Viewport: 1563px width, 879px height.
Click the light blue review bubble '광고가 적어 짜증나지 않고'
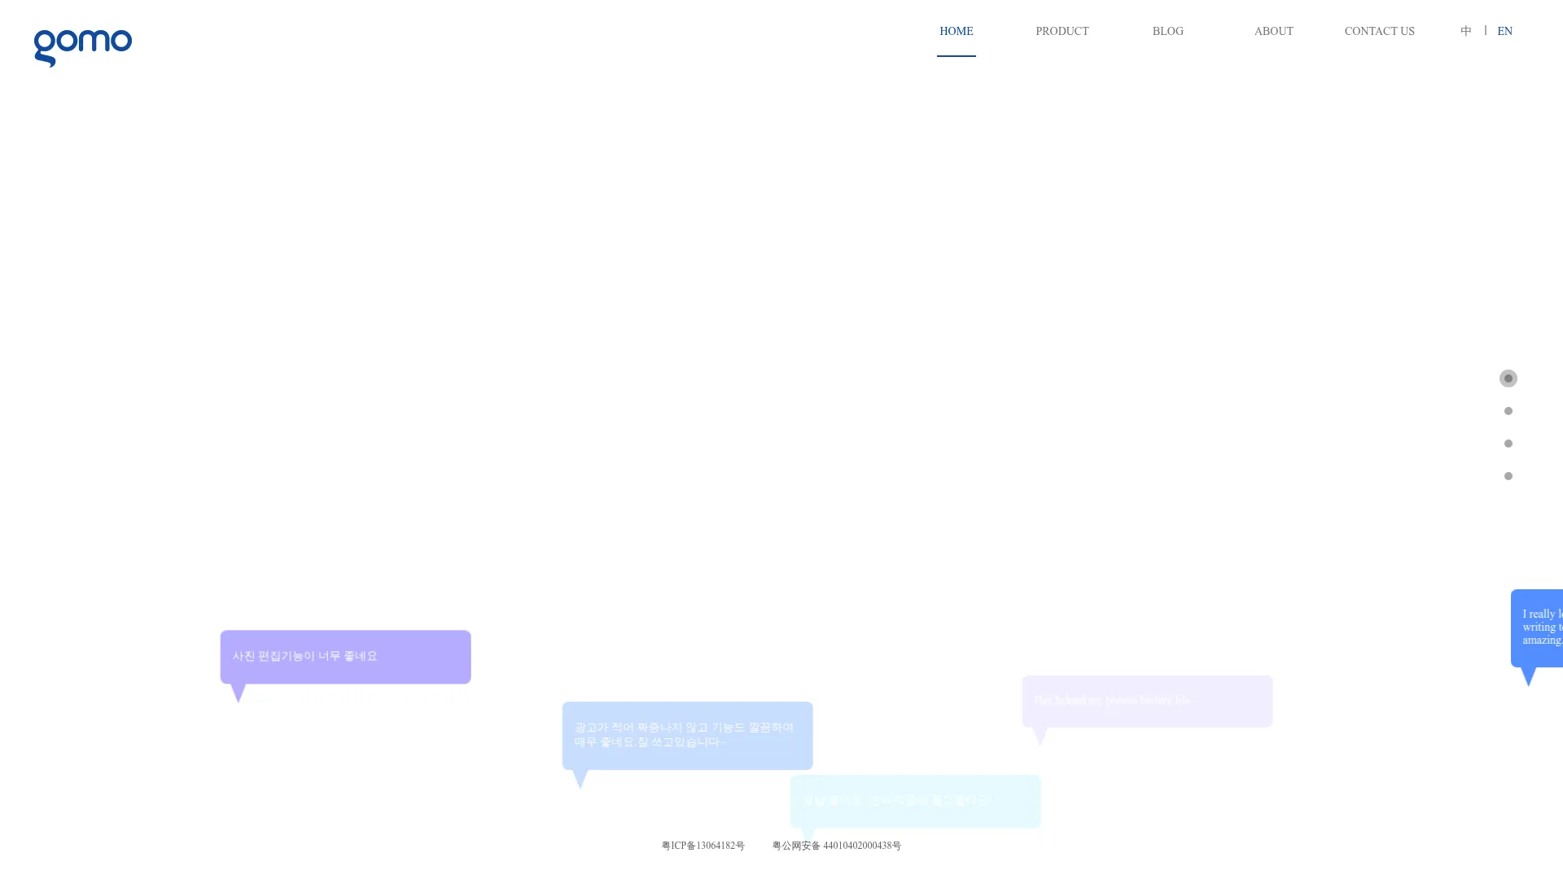pyautogui.click(x=687, y=736)
